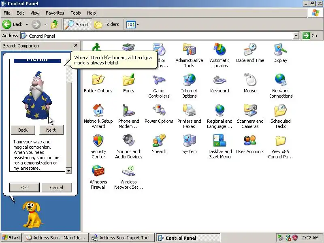The image size is (324, 243).
Task: Open Security Center icon
Action: 98,147
